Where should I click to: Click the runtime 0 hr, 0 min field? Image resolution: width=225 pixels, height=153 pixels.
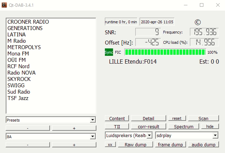[x=121, y=22]
